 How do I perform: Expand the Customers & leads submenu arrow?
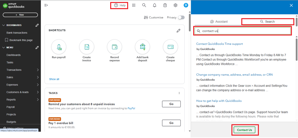point(38,92)
